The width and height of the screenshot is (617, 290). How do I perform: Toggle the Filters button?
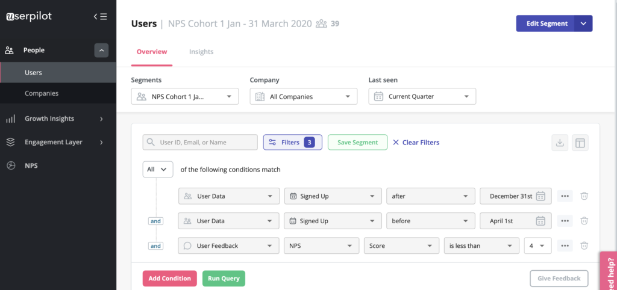tap(292, 143)
